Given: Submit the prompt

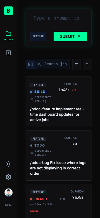Looking at the screenshot, I should (x=70, y=37).
